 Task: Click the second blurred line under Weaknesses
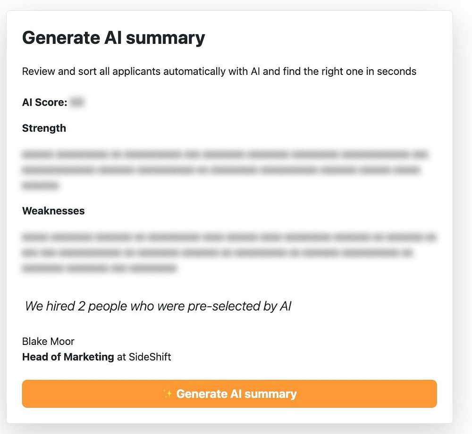[217, 253]
